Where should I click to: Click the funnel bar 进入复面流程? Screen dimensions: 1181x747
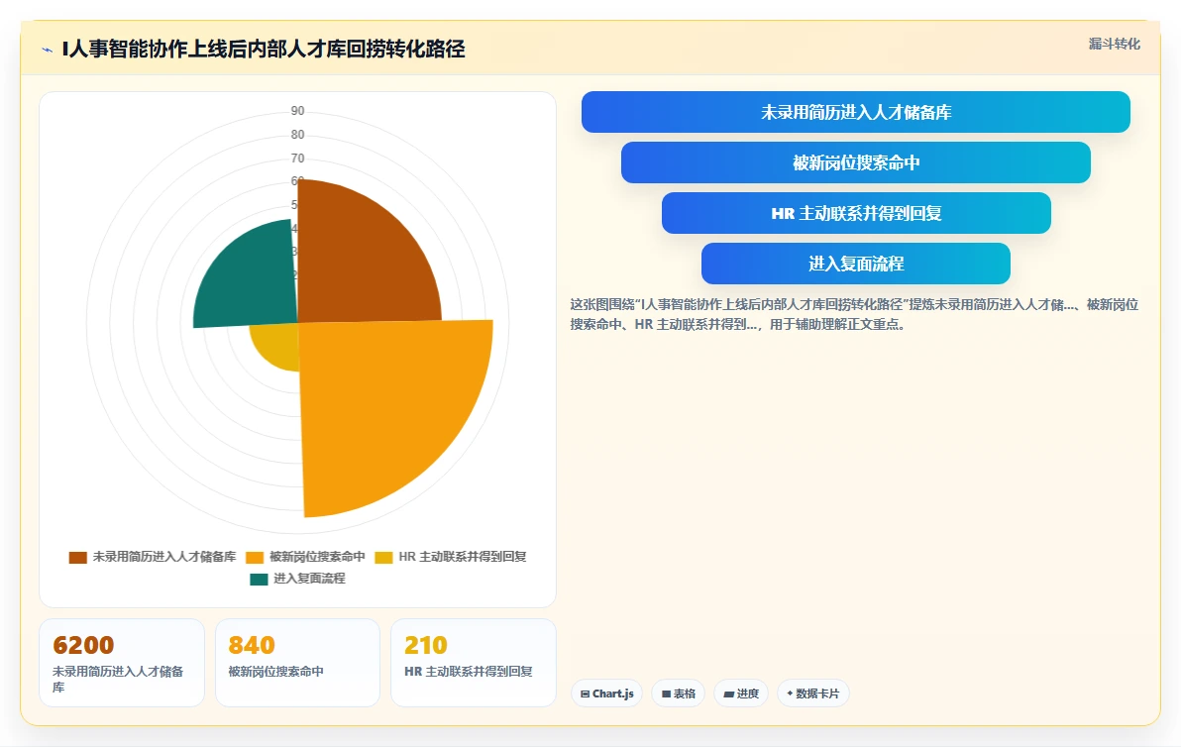856,264
